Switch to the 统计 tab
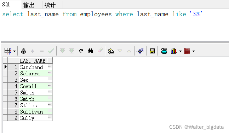The width and height of the screenshot is (229, 133). [50, 5]
